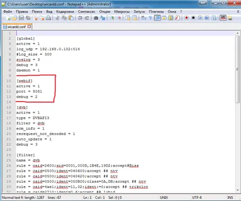Screen dimensions: 241x201
Task: Open the Плагины menu
Action: click(x=156, y=12)
